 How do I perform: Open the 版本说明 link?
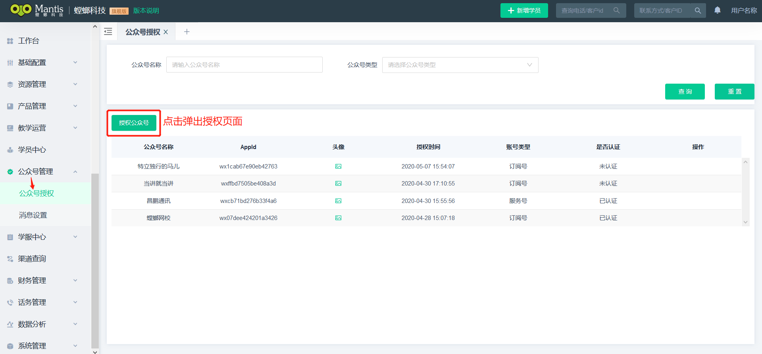coord(146,11)
